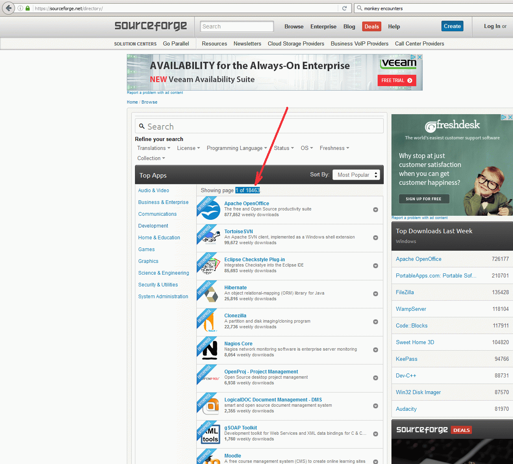Click the red Deals button

pyautogui.click(x=372, y=26)
